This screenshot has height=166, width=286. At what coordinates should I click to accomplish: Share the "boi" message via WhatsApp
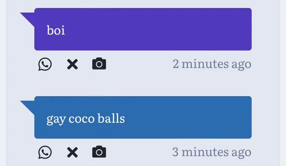click(x=45, y=64)
